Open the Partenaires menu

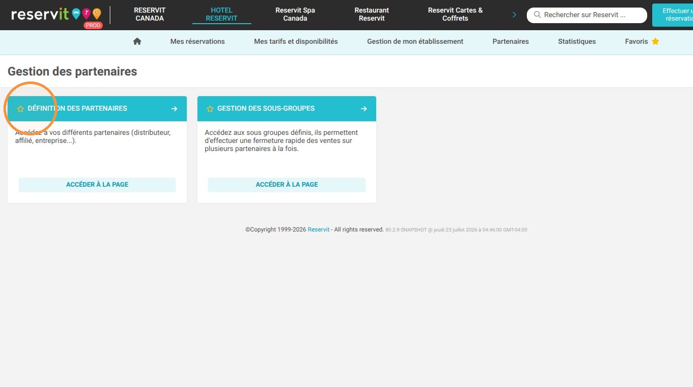point(511,41)
